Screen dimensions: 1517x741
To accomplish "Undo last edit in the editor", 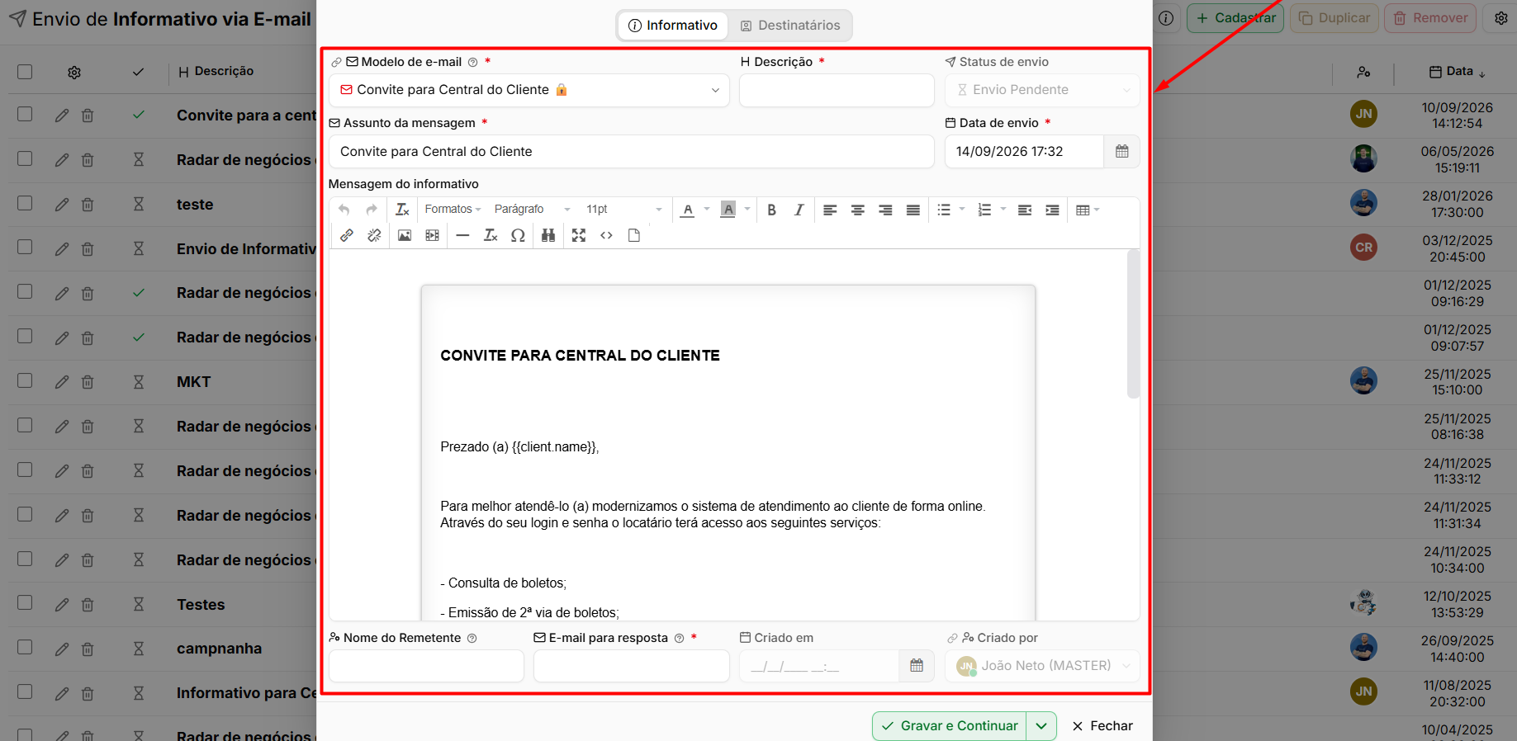I will (344, 210).
